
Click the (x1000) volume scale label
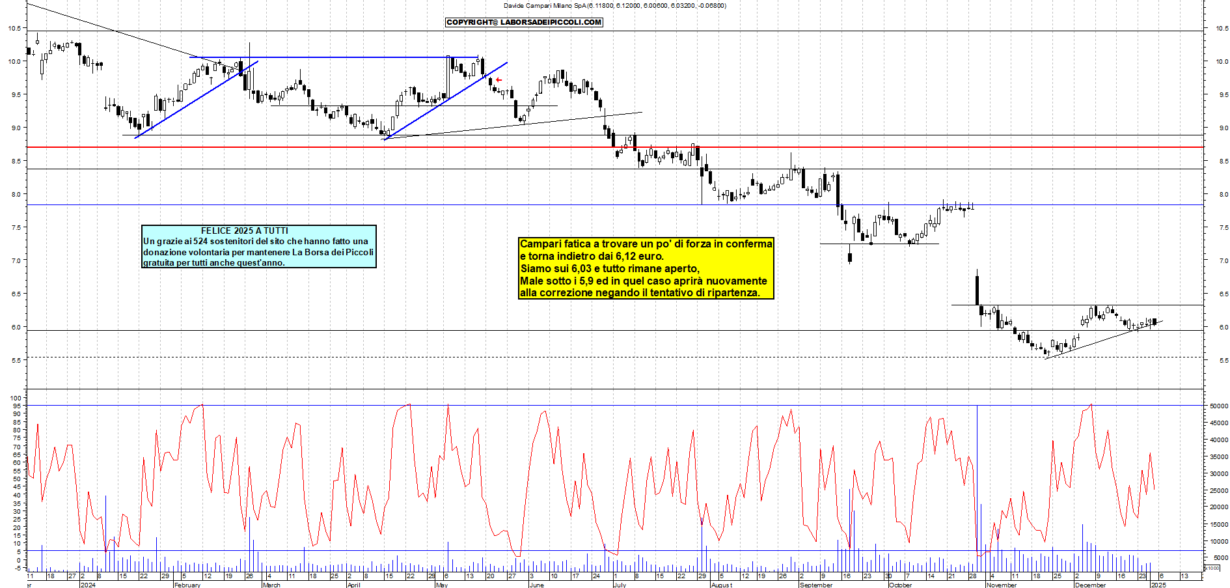[x=1212, y=568]
